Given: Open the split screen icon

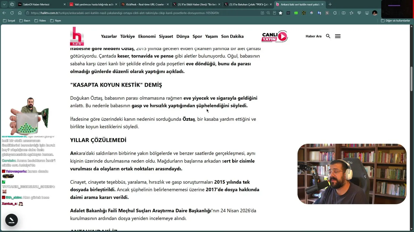Looking at the screenshot, I should point(343,13).
